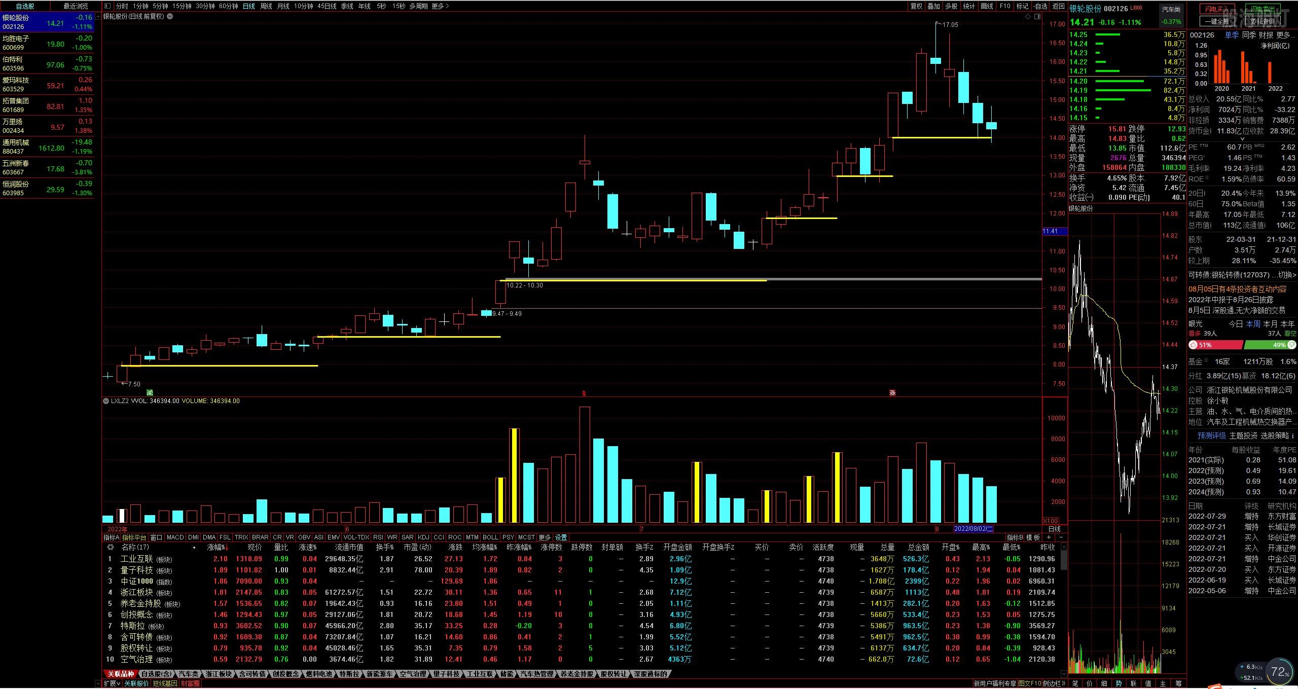Switch sentiment period to 本周

pyautogui.click(x=1253, y=323)
